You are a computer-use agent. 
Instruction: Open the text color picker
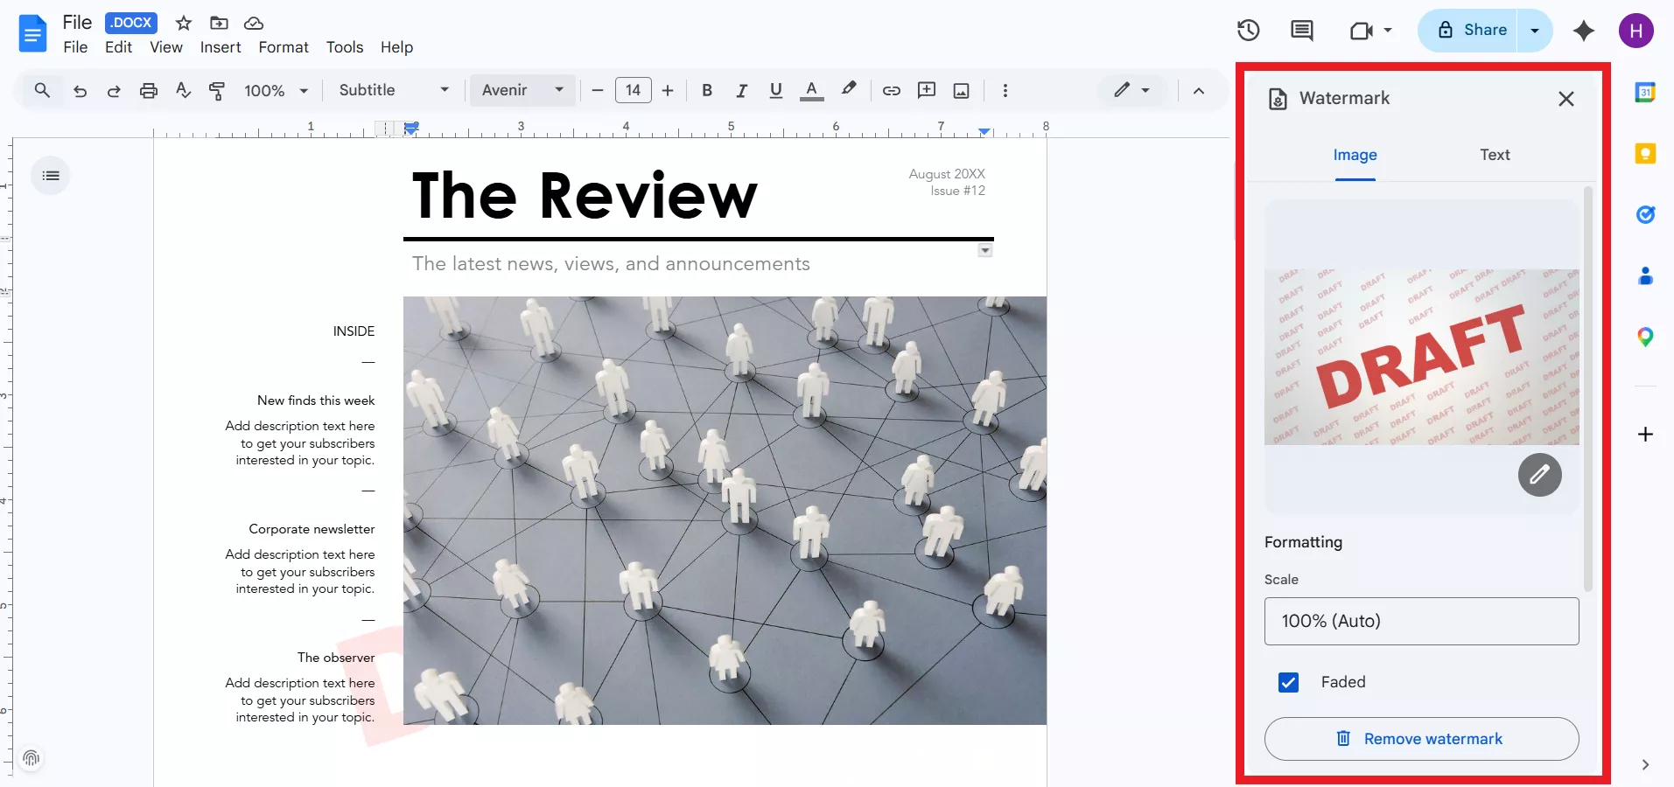coord(811,90)
